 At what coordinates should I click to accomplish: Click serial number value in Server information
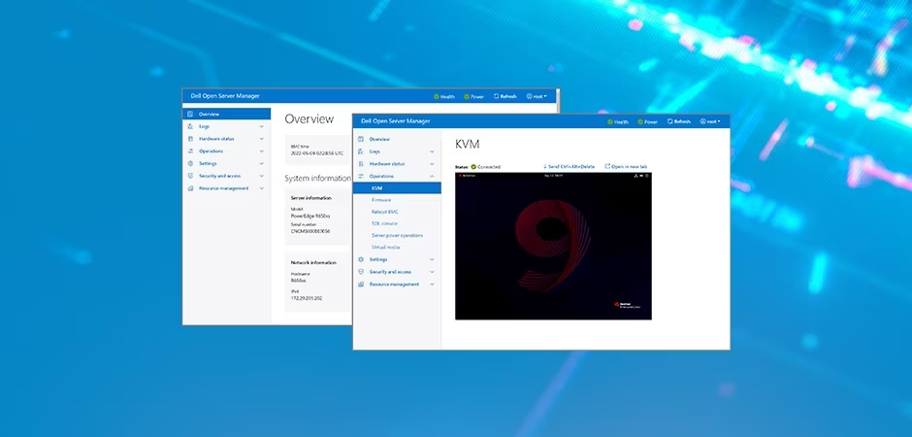tap(310, 231)
